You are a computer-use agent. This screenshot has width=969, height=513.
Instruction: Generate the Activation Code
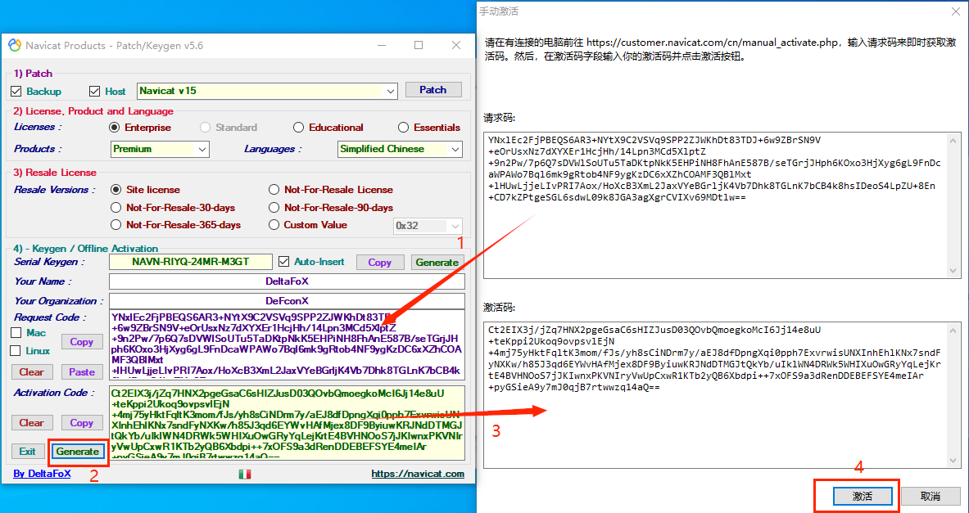pyautogui.click(x=77, y=452)
